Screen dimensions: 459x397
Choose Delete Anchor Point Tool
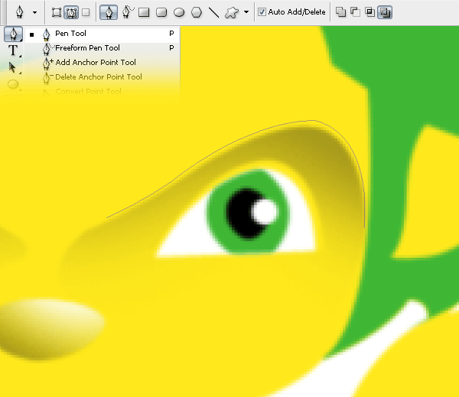pos(103,77)
